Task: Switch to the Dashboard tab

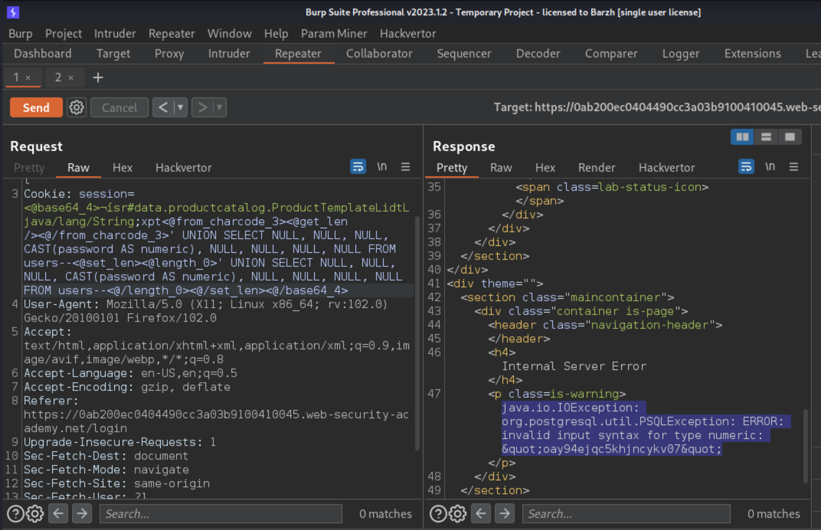Action: click(43, 54)
